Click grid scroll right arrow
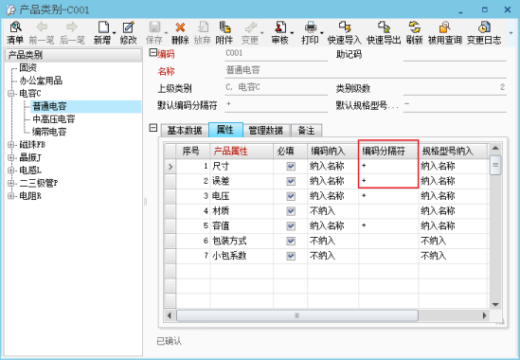 tap(485, 315)
